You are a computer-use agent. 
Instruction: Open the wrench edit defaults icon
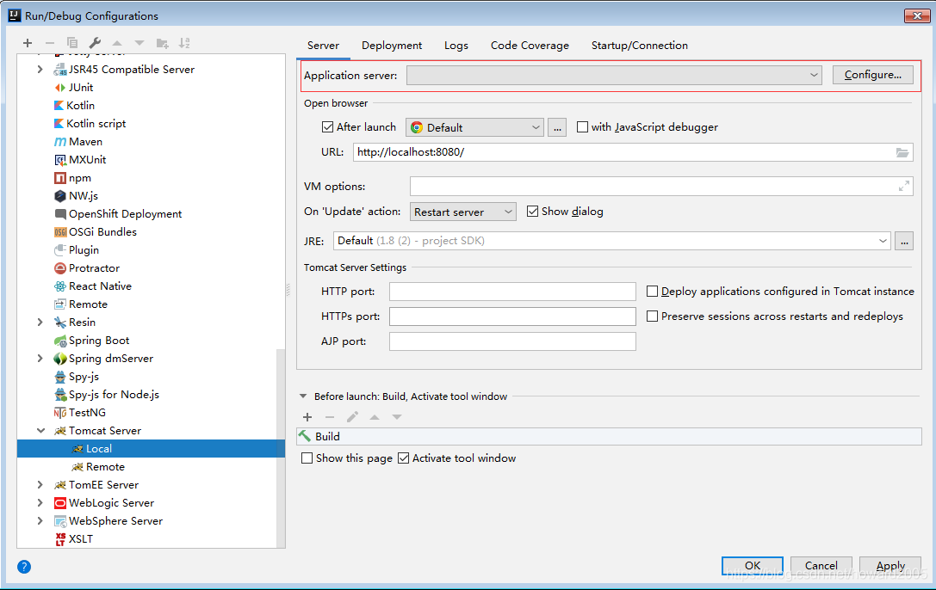[x=95, y=43]
